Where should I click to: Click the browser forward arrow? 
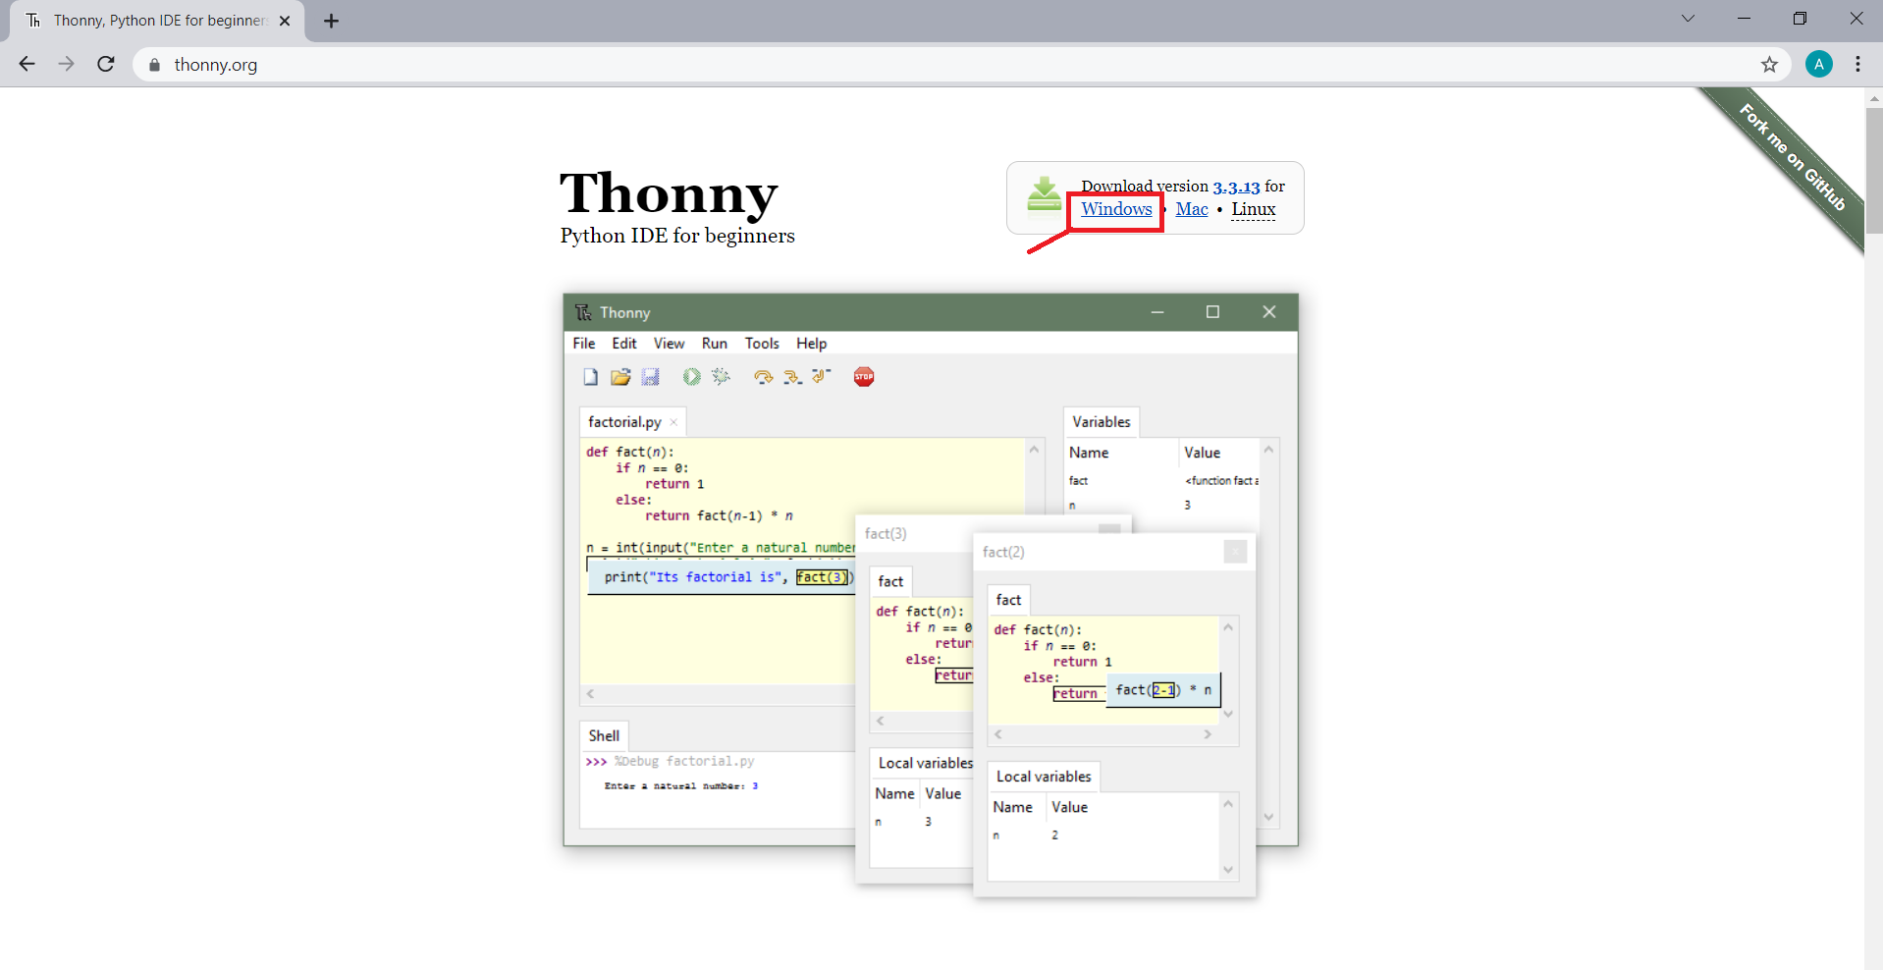point(66,64)
